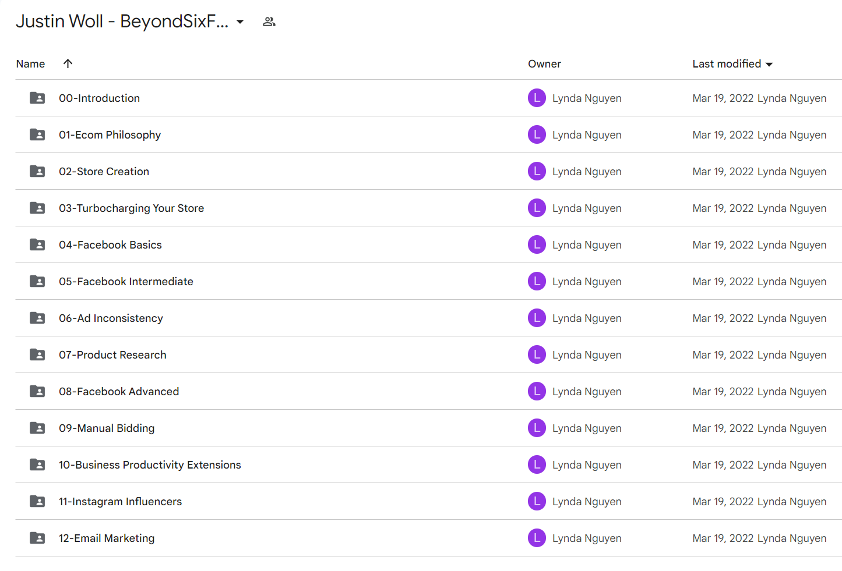Click owner name Lynda Nguyen in 07-Product Research row
Viewport: 842px width, 571px height.
click(x=587, y=355)
